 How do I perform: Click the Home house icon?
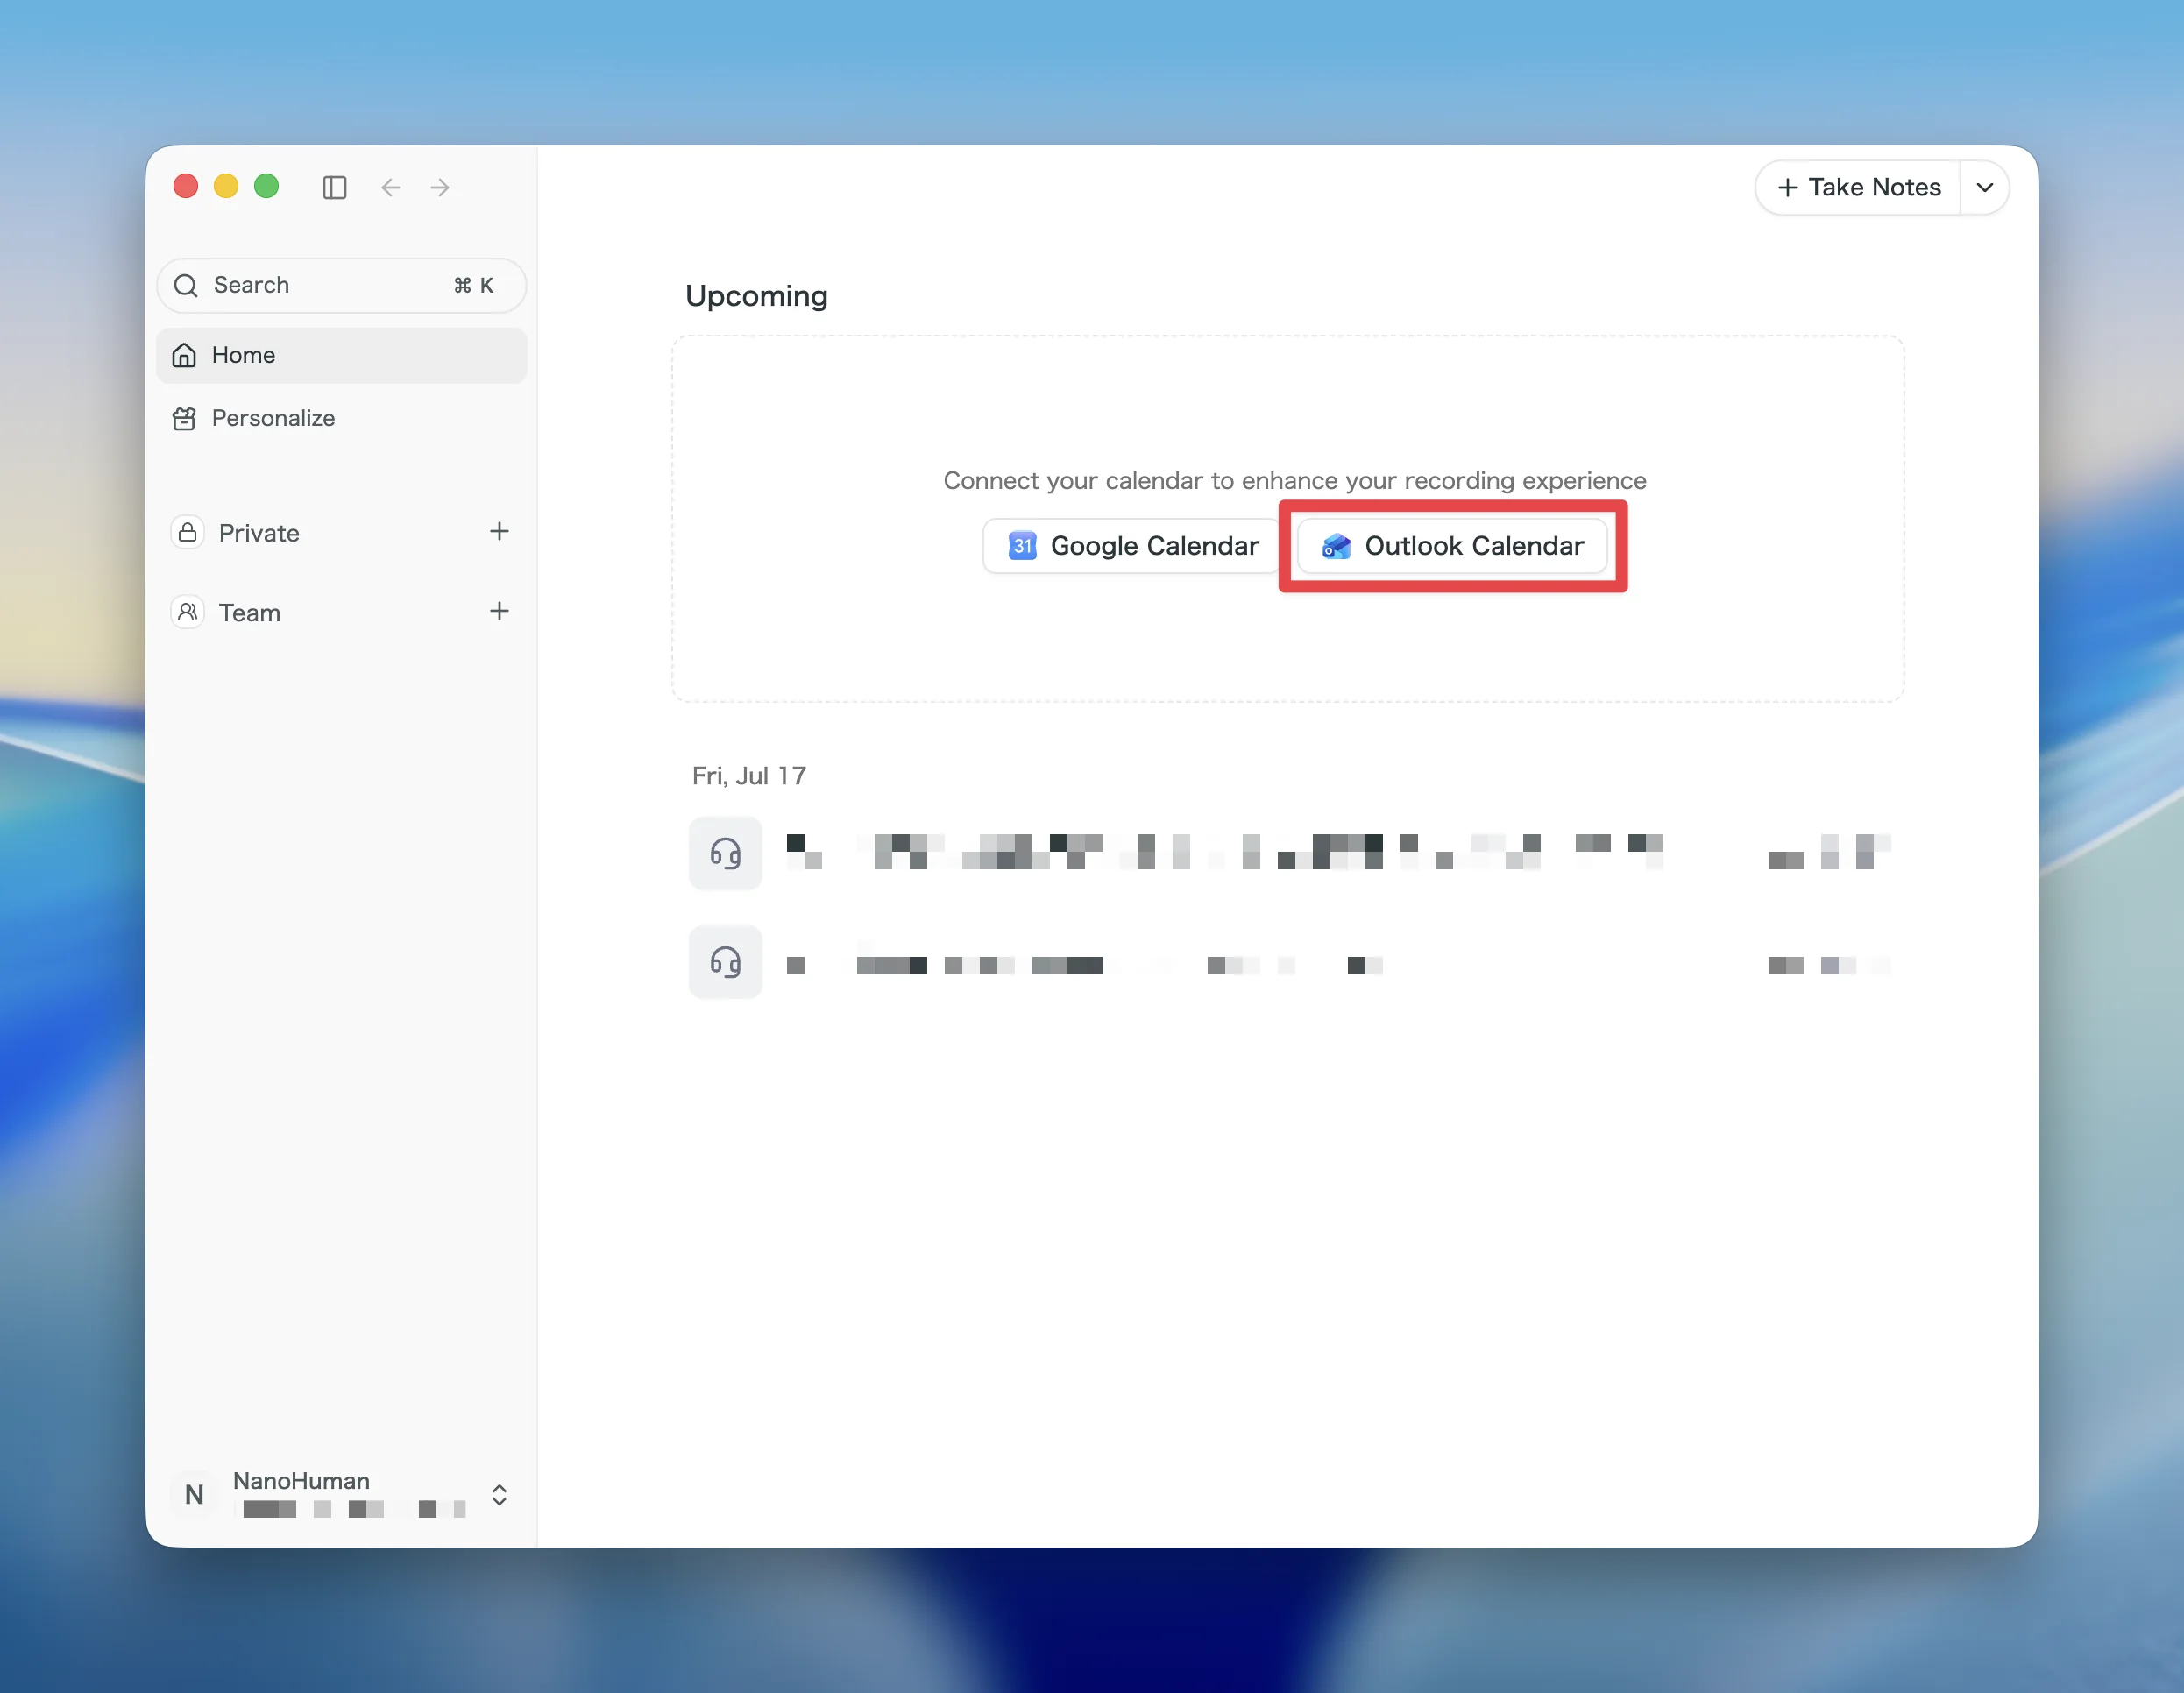coord(184,355)
